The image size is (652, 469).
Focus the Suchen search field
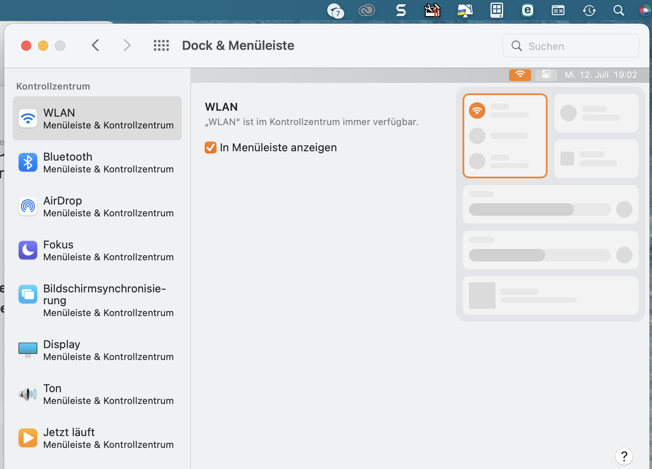(x=571, y=46)
